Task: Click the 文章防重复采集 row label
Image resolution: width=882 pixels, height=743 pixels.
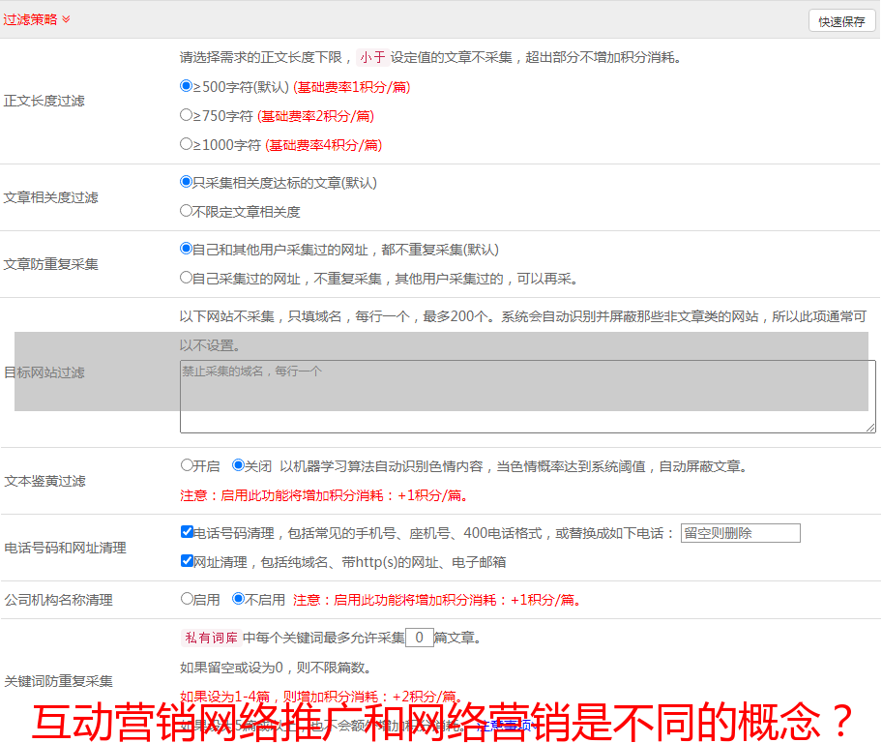Action: (50, 264)
